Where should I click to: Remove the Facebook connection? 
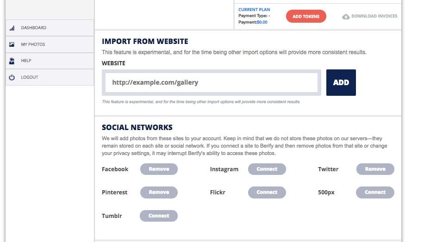(159, 169)
